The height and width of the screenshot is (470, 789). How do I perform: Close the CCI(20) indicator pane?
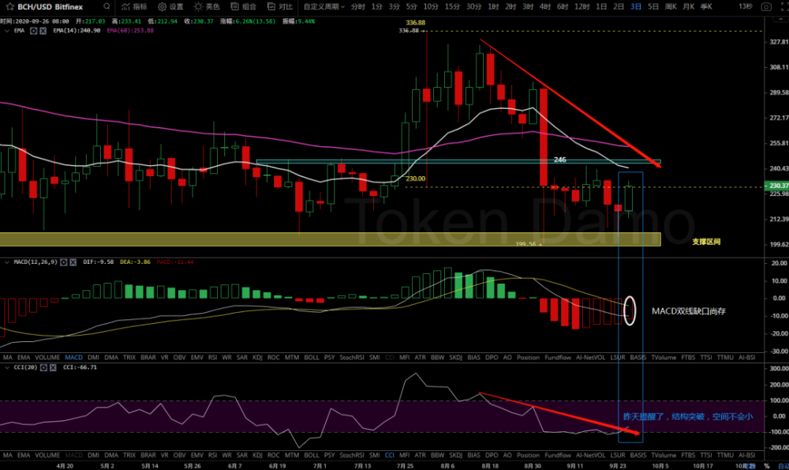[53, 368]
